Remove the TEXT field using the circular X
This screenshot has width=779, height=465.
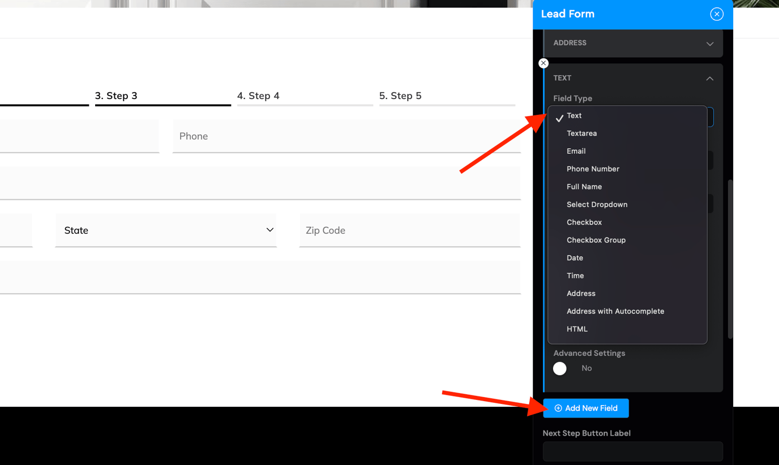click(x=543, y=63)
